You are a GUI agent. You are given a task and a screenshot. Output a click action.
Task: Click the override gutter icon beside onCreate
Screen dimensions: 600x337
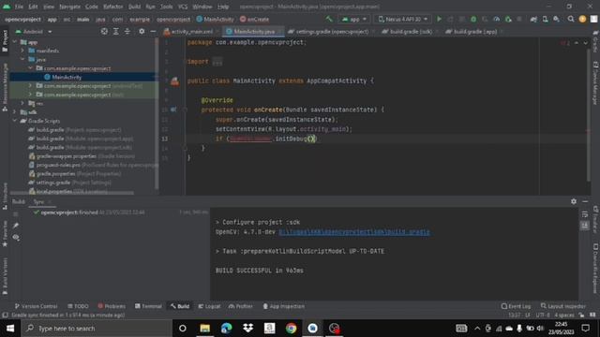[173, 110]
